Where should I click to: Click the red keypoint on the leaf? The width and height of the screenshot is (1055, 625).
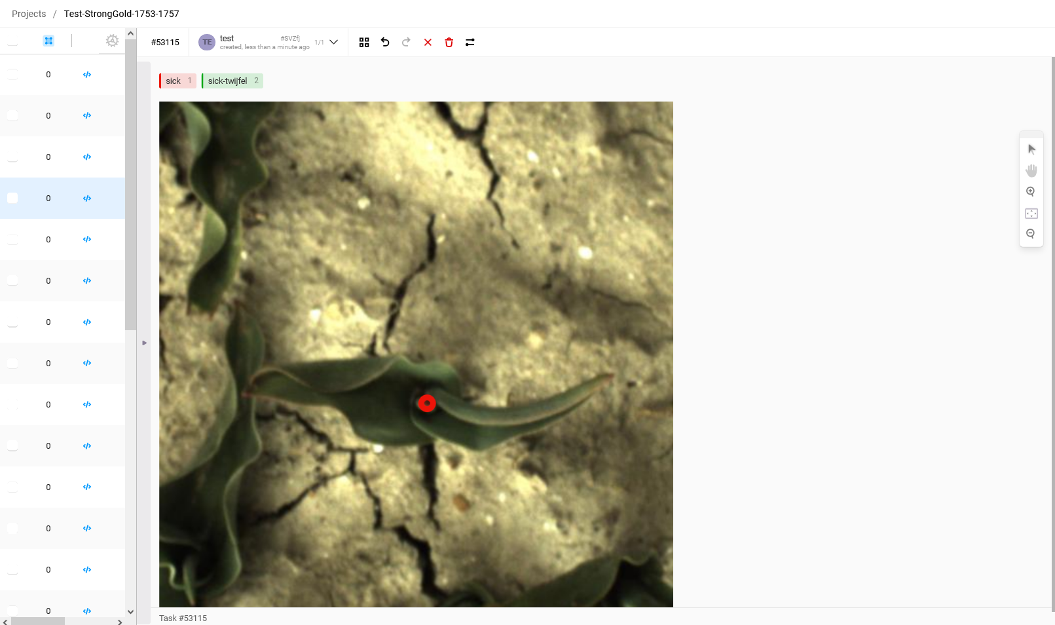point(427,404)
